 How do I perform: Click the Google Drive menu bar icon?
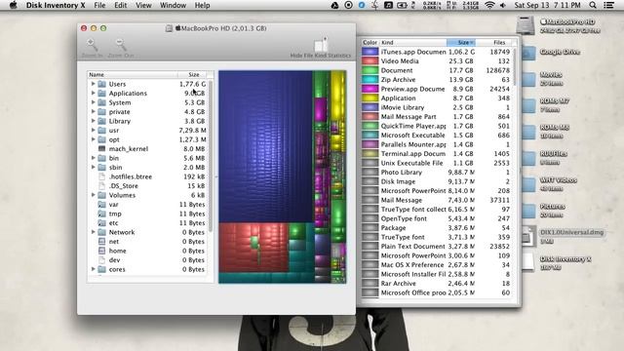[x=334, y=5]
